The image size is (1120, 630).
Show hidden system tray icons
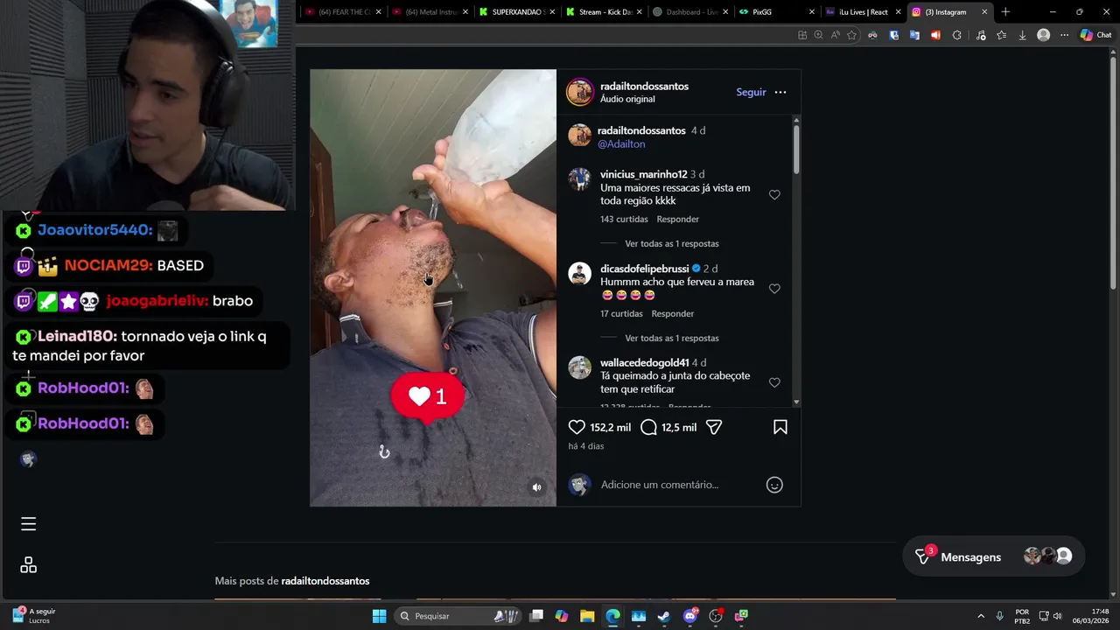(981, 616)
